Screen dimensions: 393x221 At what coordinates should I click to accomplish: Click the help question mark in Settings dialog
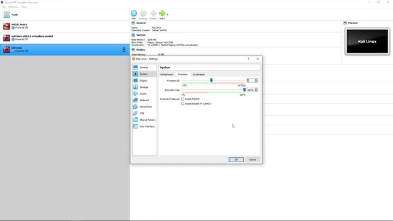pyautogui.click(x=248, y=59)
